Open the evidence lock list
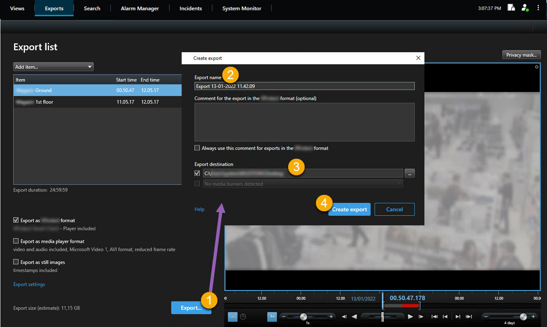 point(511,7)
